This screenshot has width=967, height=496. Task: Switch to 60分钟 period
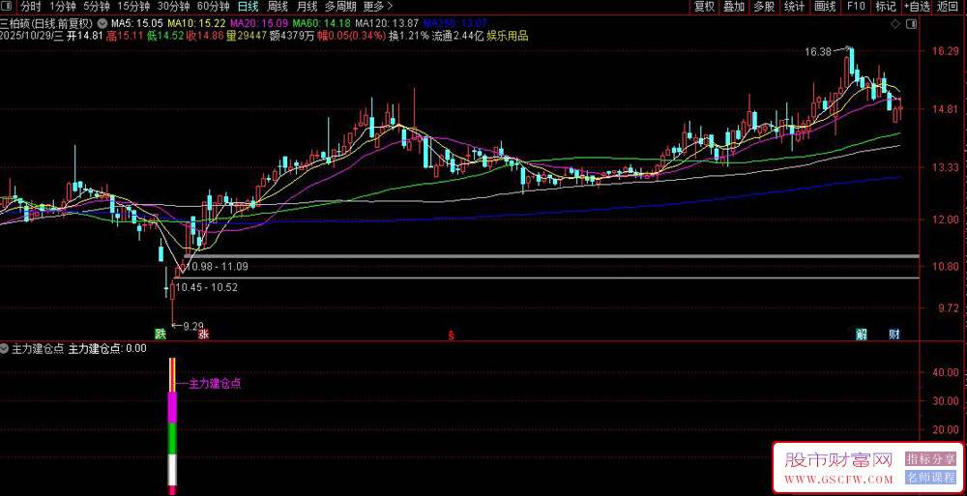pos(213,7)
